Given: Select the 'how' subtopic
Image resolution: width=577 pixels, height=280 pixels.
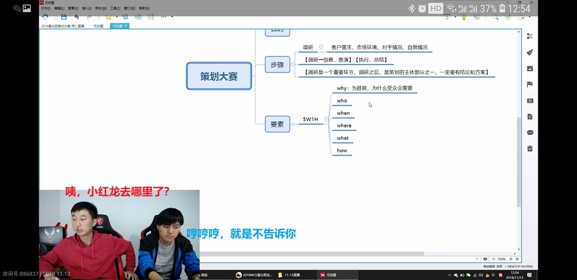Looking at the screenshot, I should [342, 150].
